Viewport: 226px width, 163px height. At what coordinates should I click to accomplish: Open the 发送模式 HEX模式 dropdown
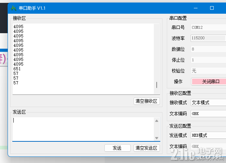coord(208,135)
